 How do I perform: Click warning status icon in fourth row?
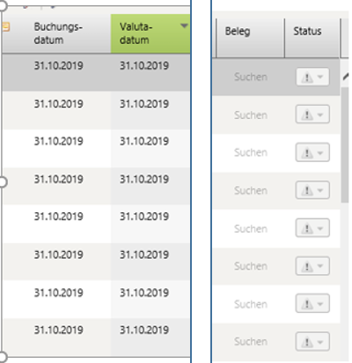click(307, 191)
